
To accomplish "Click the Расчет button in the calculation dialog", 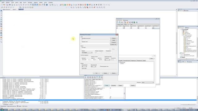I will click(107, 85).
